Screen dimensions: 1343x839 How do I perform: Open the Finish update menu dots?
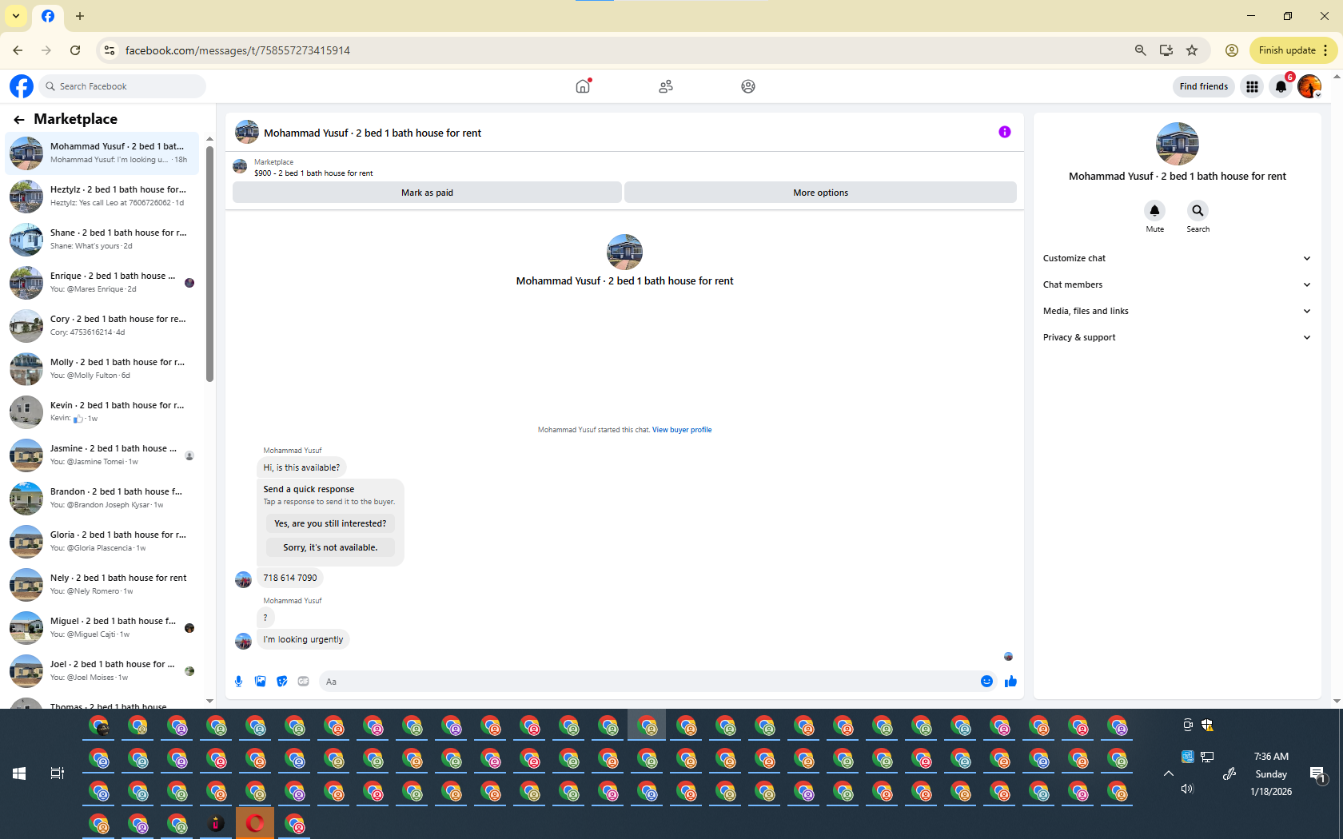point(1325,50)
